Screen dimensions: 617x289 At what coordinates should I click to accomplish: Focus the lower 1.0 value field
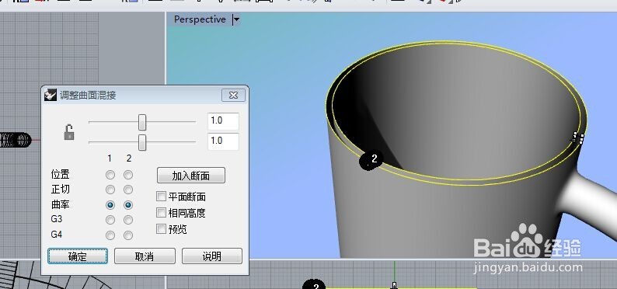click(223, 141)
